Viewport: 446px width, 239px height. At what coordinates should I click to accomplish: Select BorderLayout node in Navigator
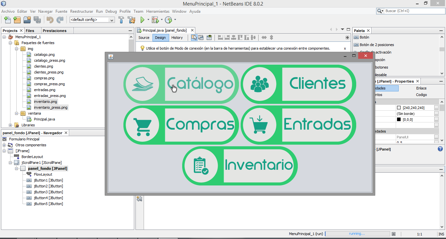(x=32, y=157)
